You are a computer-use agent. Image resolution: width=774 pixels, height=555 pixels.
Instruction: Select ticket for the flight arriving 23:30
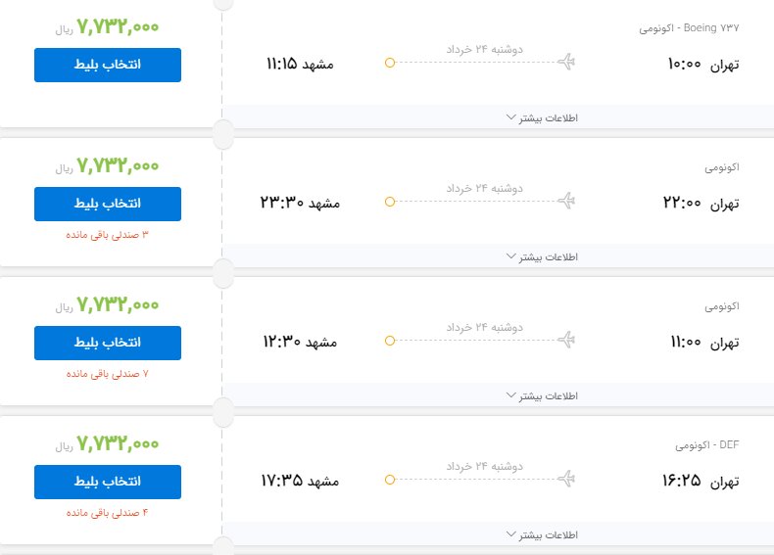tap(108, 204)
